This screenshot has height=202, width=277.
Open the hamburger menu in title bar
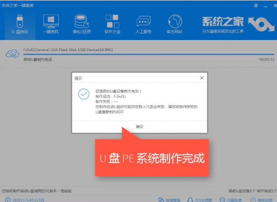(256, 5)
